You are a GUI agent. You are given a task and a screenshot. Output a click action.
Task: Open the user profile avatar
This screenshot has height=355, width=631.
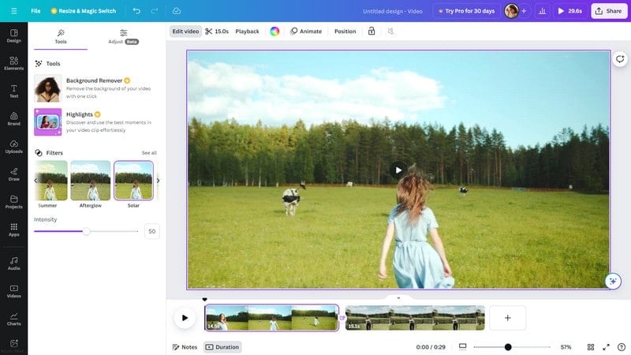[511, 11]
